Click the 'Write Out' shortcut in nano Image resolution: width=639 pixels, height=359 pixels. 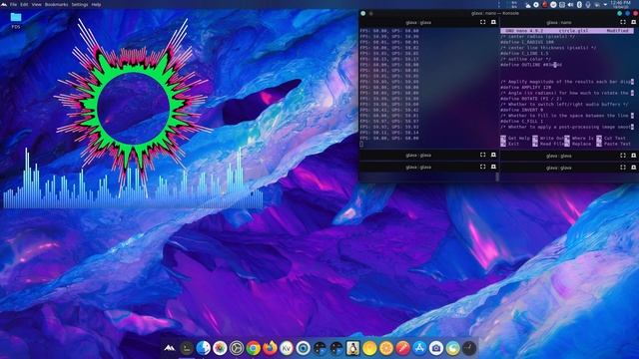coord(548,138)
